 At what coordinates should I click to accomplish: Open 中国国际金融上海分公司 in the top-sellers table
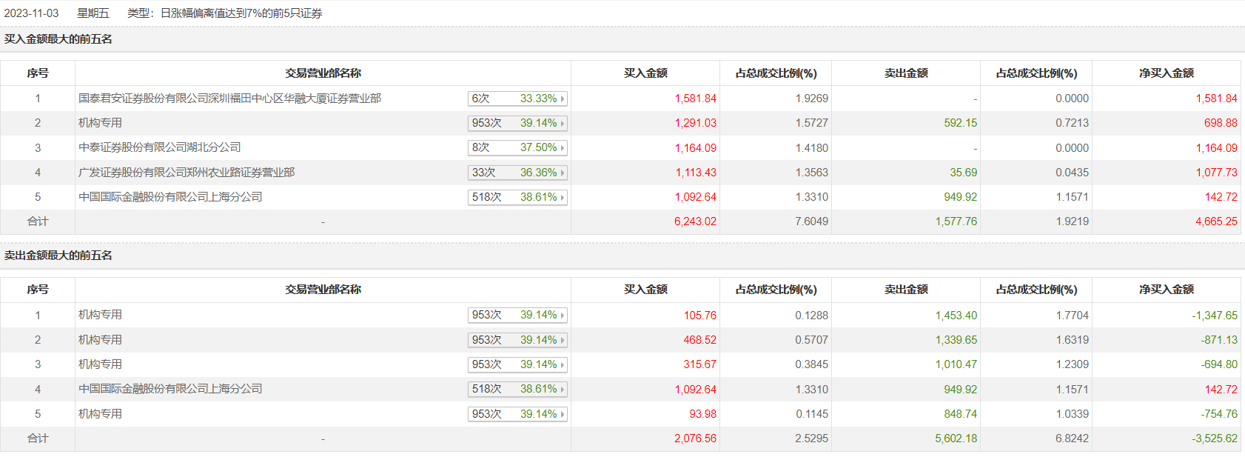[x=170, y=389]
